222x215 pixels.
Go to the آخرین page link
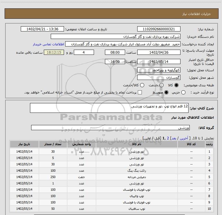pyautogui.click(x=184, y=138)
